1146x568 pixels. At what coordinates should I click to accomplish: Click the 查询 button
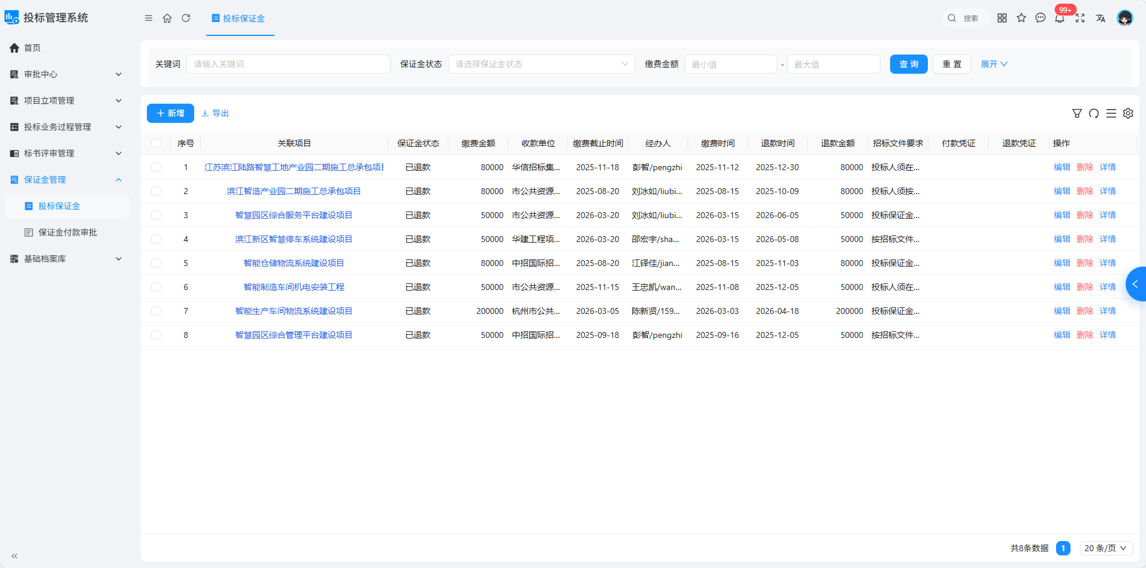point(909,64)
